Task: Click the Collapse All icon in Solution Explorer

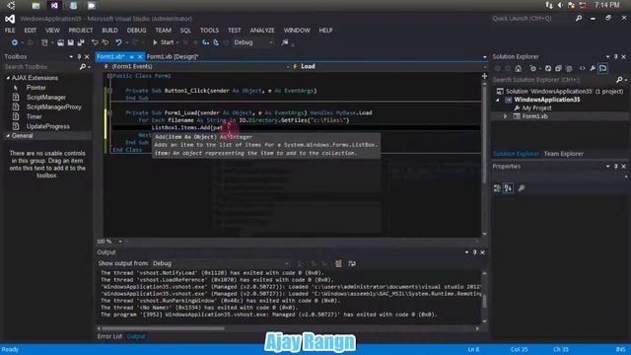Action: 558,69
